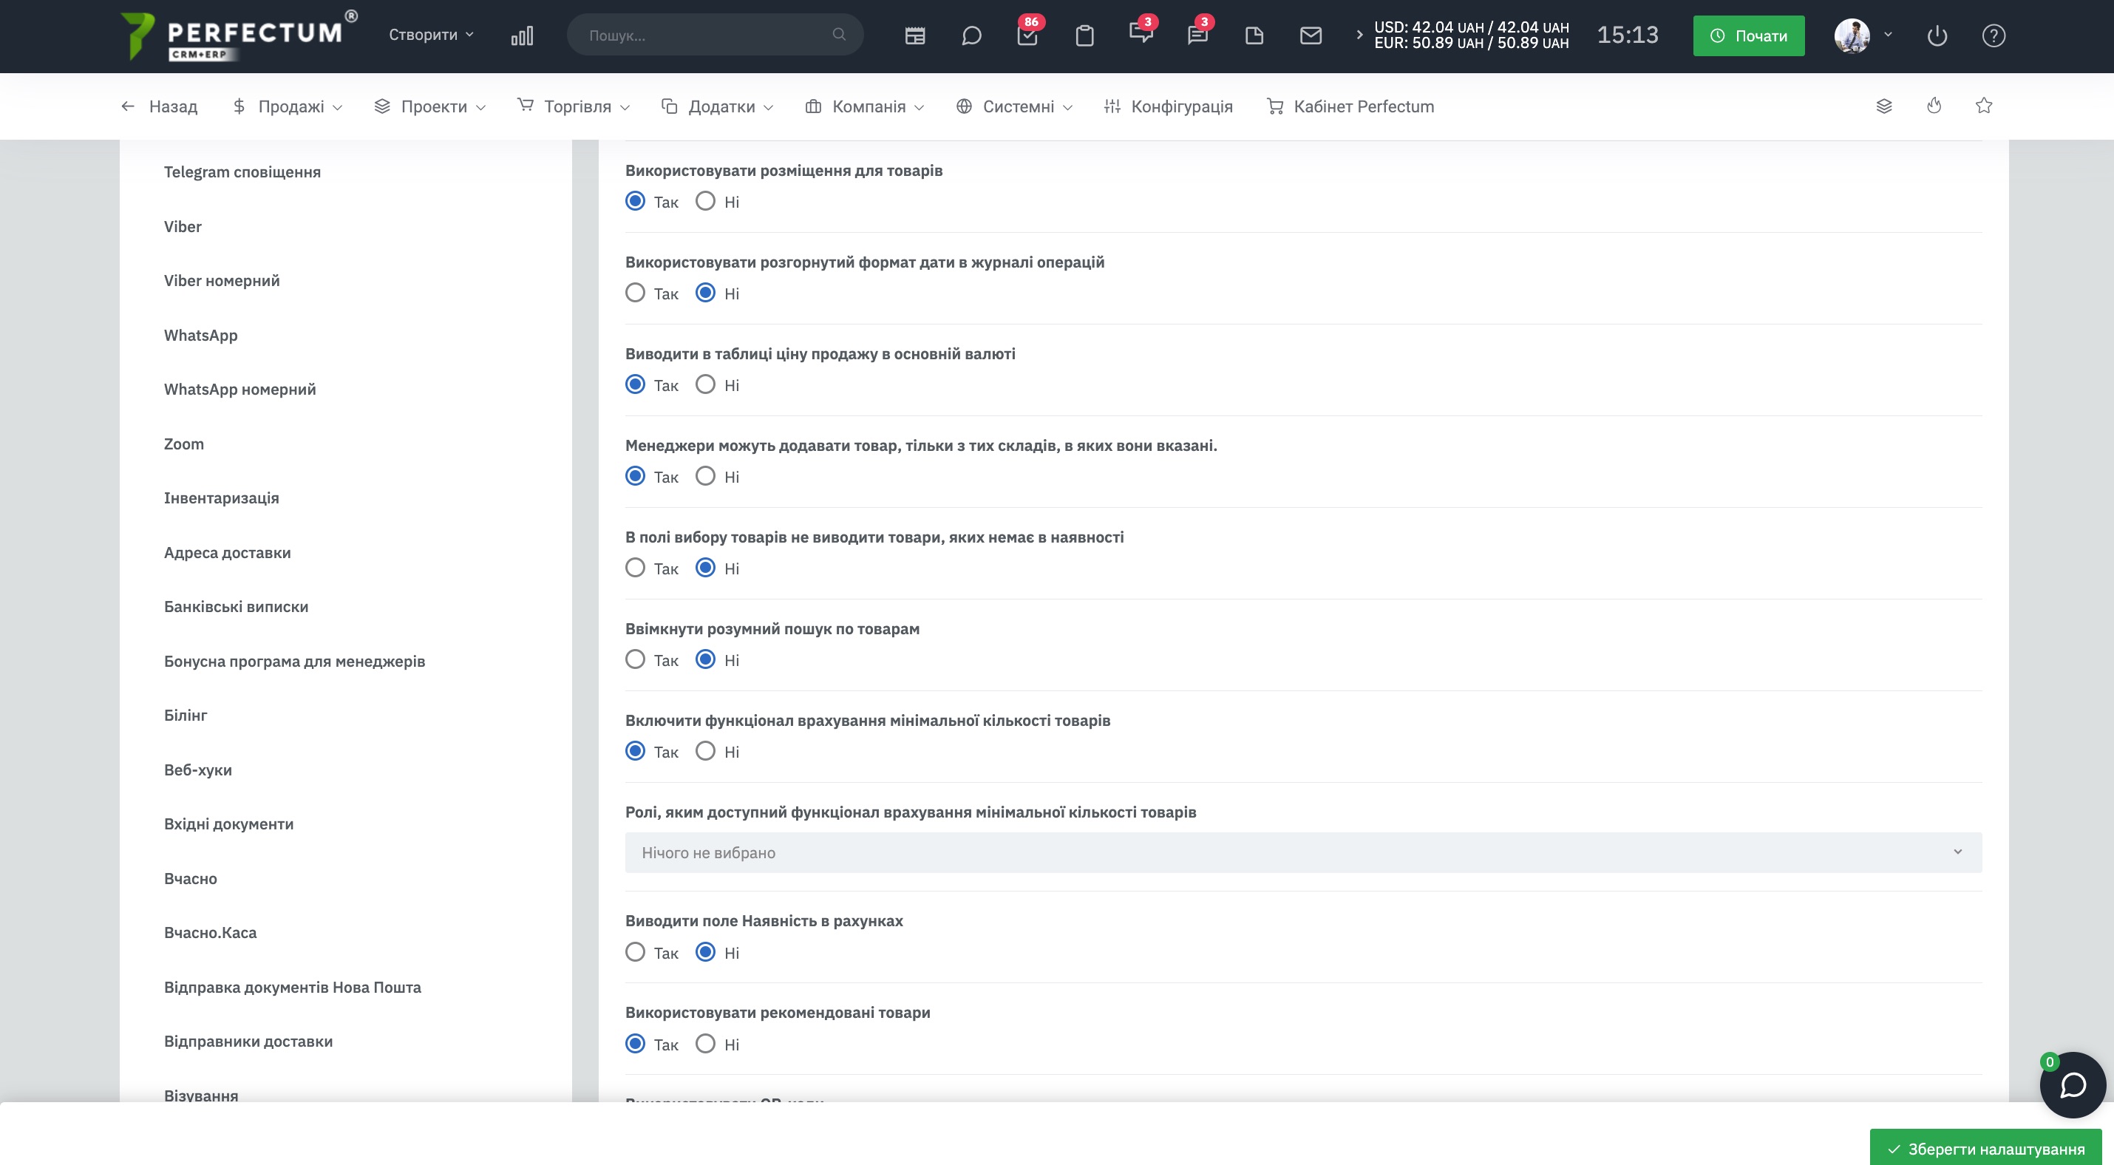Open tasks icon with 86 badge

point(1027,35)
